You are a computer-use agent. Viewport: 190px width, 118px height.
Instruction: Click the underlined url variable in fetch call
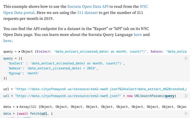point(44,114)
